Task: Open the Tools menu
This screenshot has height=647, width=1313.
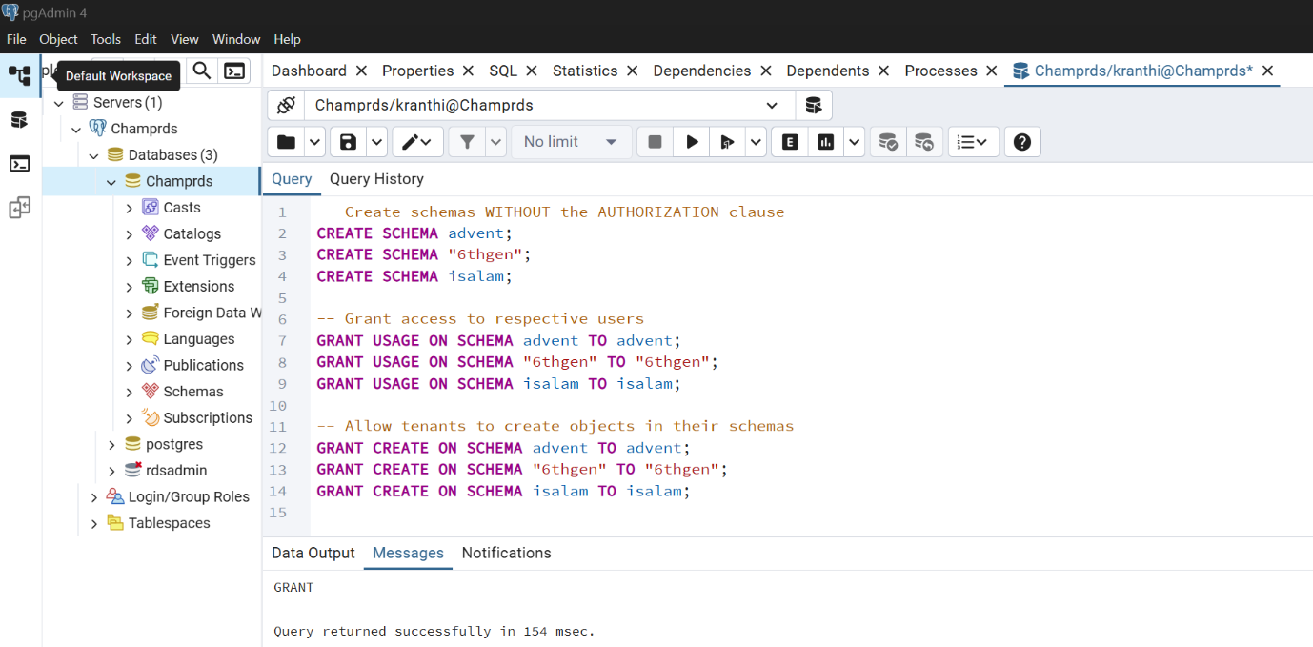Action: point(106,39)
